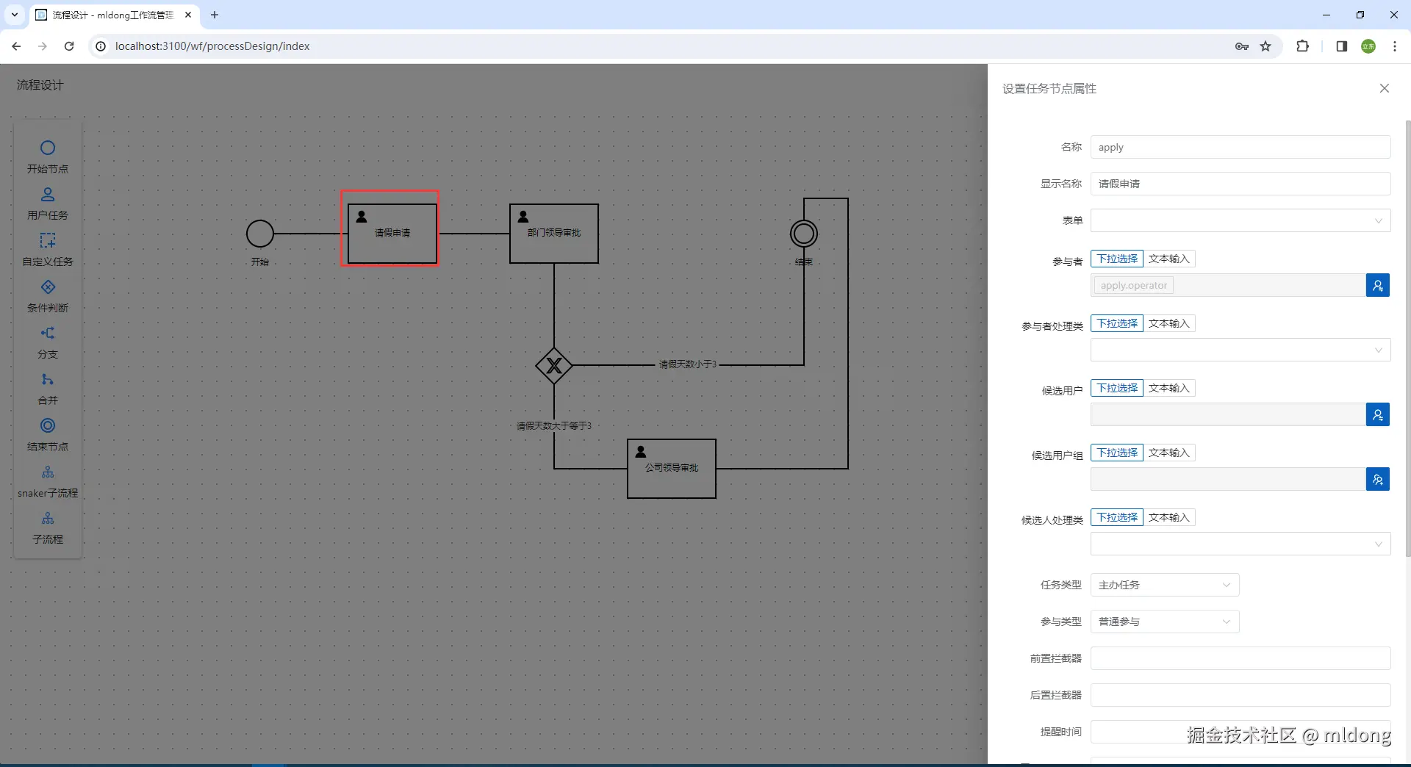
Task: Open group picker for 候选用户组 field
Action: point(1377,479)
